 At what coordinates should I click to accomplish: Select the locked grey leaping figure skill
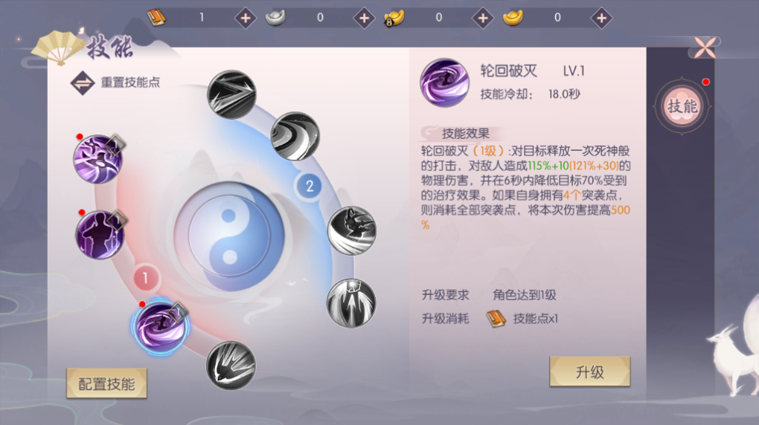pos(352,230)
